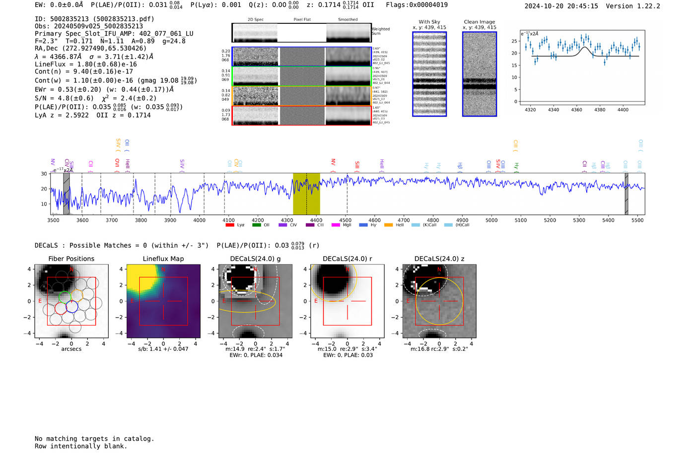Screen dimensions: 695x473
Task: Select the yellow highlighted emission-line region
Action: pos(306,194)
